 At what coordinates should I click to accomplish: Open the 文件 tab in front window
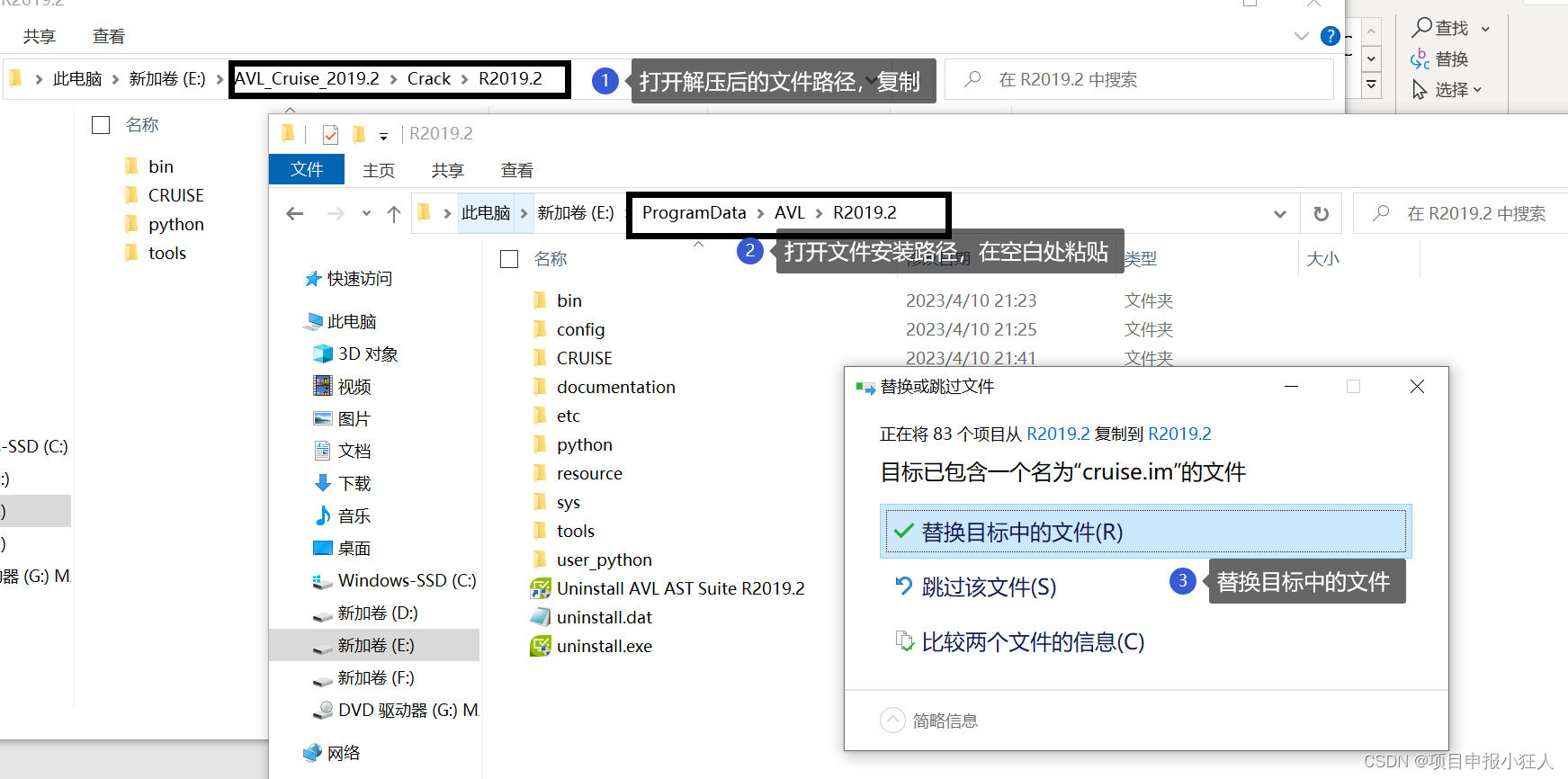pyautogui.click(x=307, y=169)
